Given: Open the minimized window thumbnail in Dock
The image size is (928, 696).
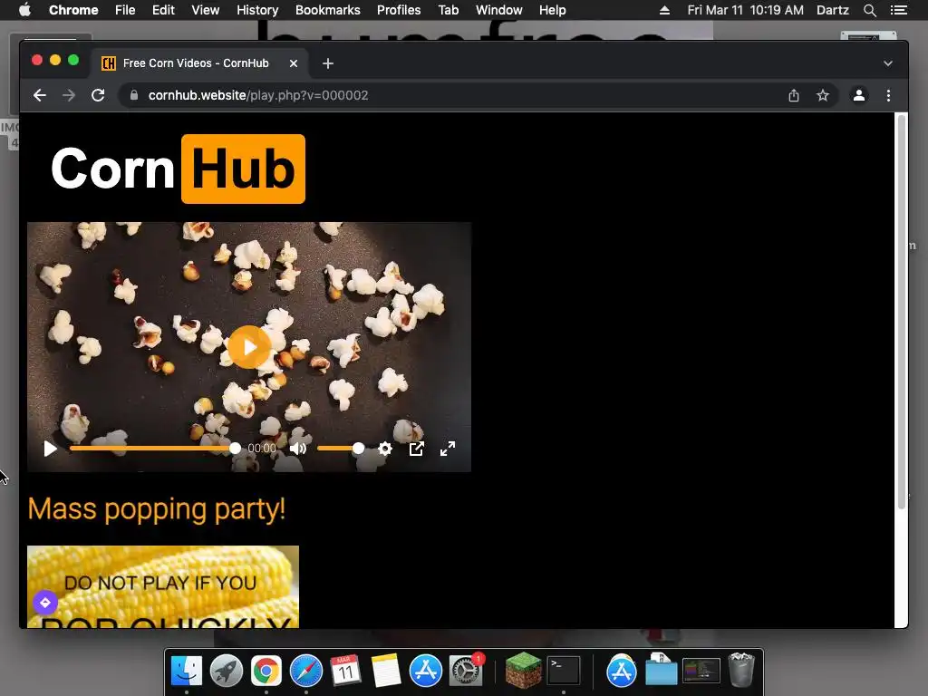Looking at the screenshot, I should click(x=701, y=671).
